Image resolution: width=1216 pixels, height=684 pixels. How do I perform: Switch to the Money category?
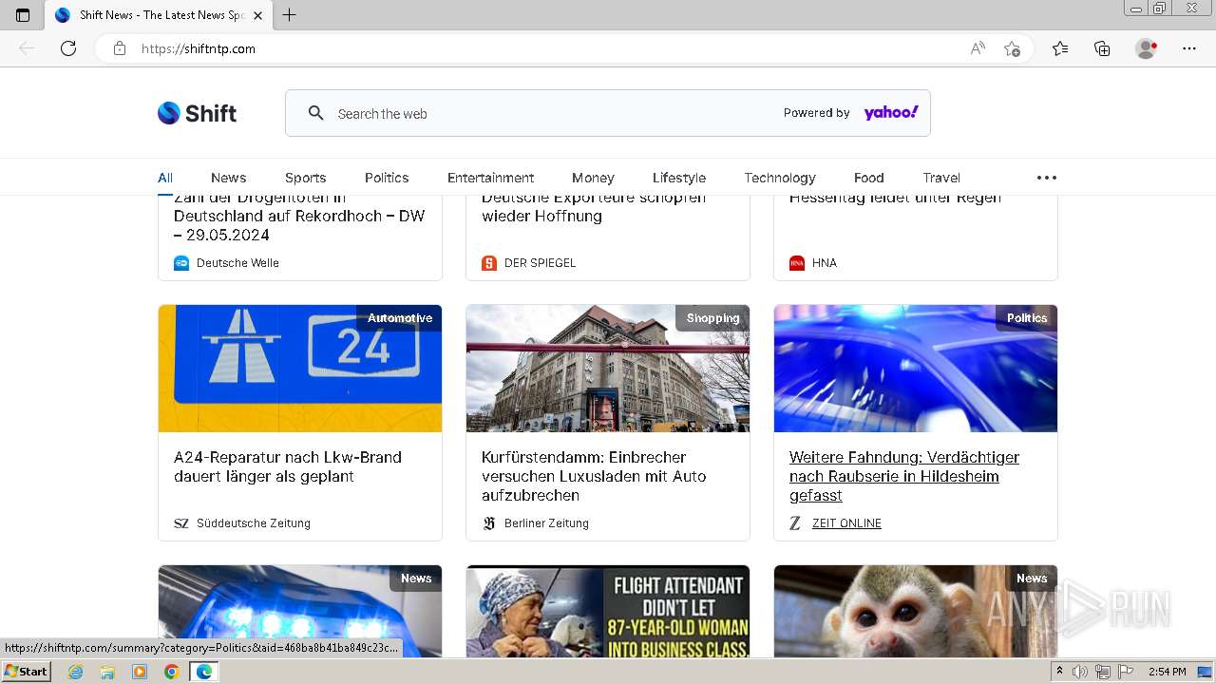click(593, 178)
